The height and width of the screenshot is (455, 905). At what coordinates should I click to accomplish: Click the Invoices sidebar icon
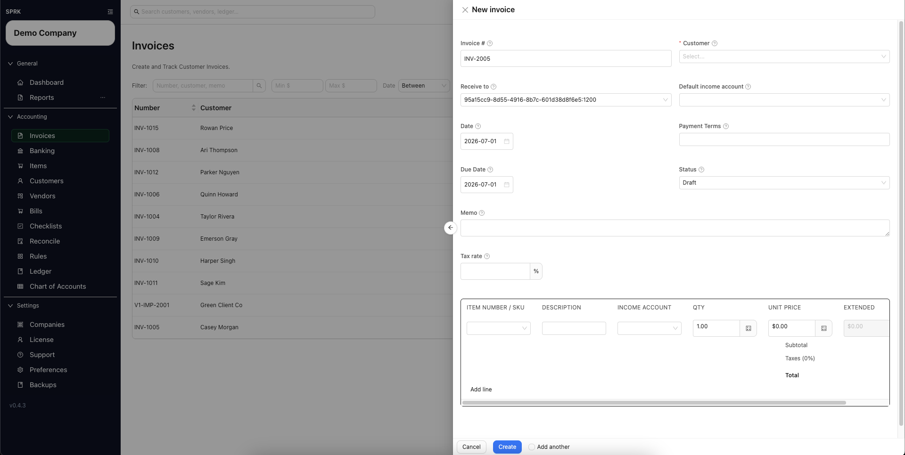tap(20, 136)
